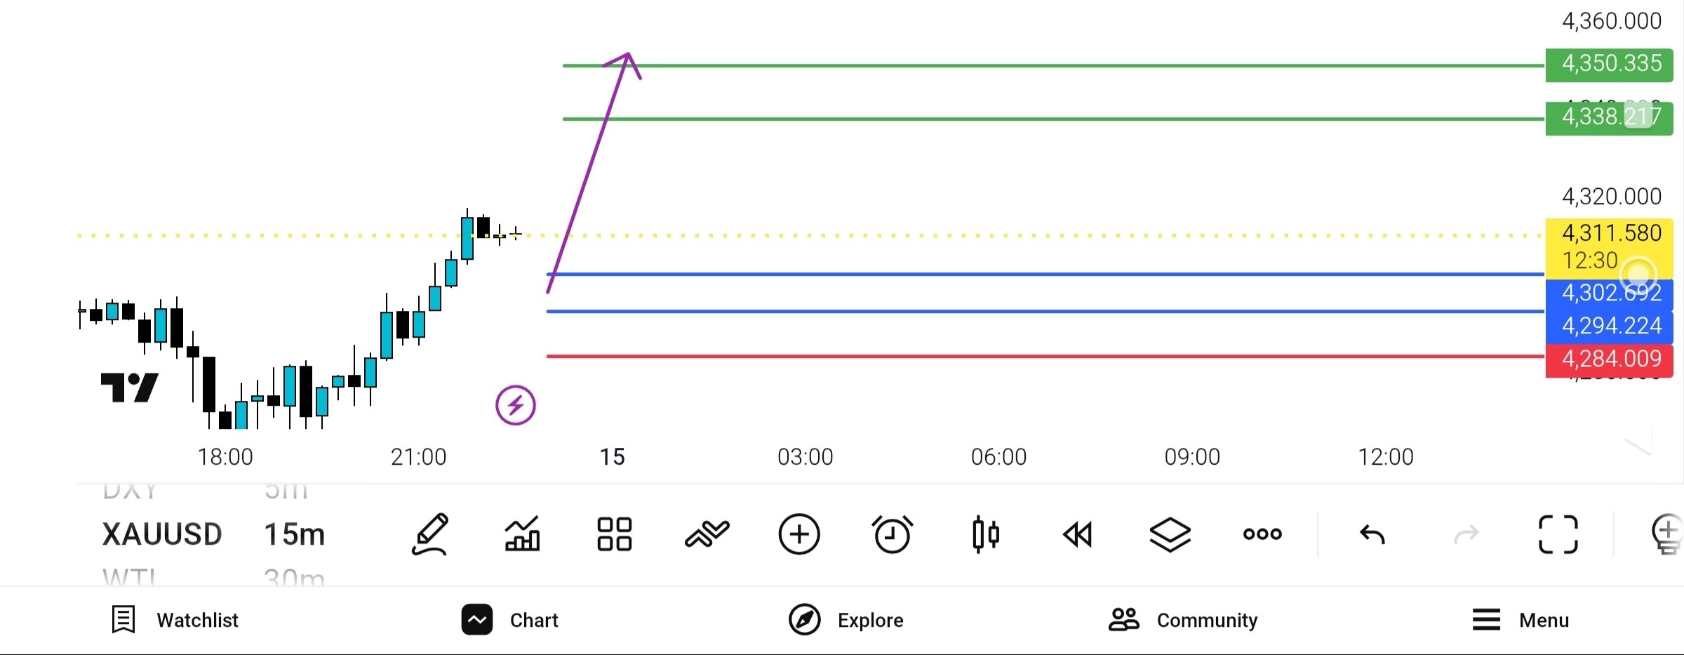Add a symbol with the plus circle
This screenshot has height=655, width=1684.
[x=799, y=534]
